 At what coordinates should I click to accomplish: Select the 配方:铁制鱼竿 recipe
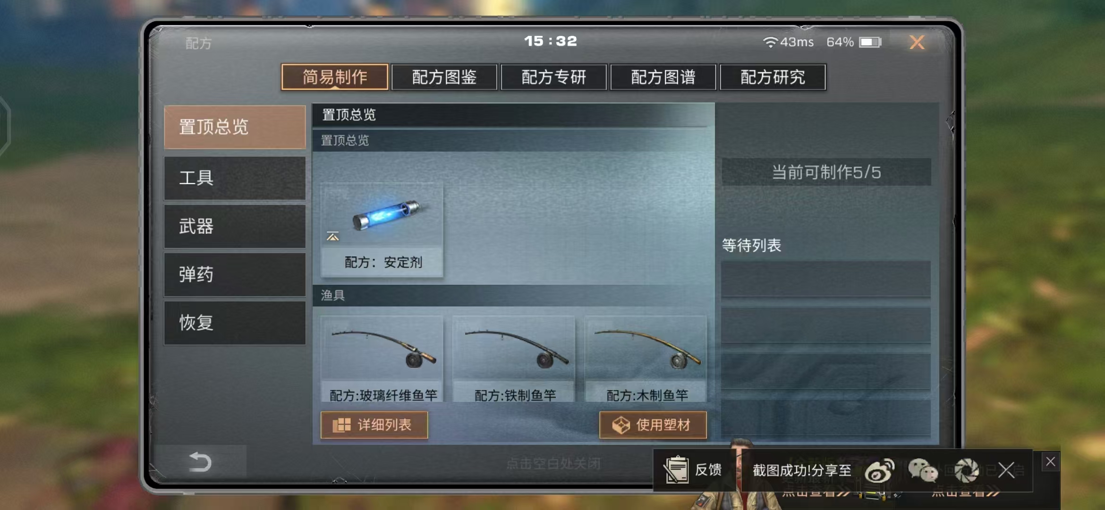[x=514, y=359]
